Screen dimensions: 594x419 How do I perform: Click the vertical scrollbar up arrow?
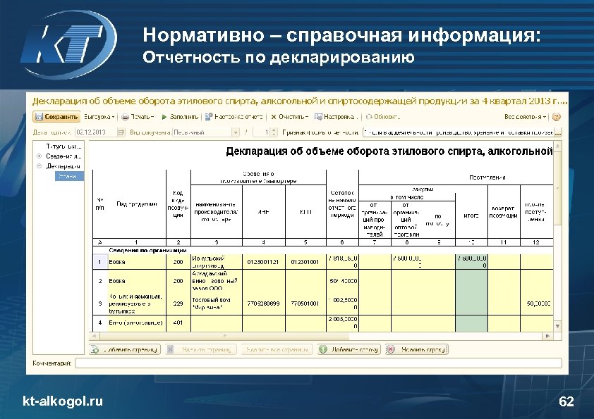click(557, 146)
